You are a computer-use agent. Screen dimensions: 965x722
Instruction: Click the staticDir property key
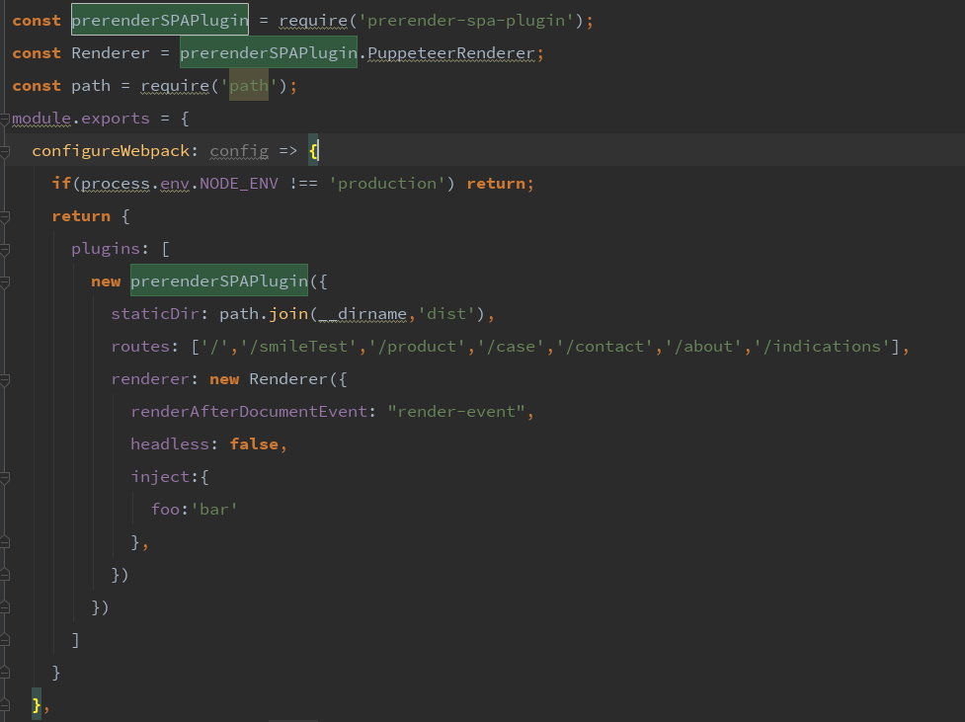[x=155, y=314]
